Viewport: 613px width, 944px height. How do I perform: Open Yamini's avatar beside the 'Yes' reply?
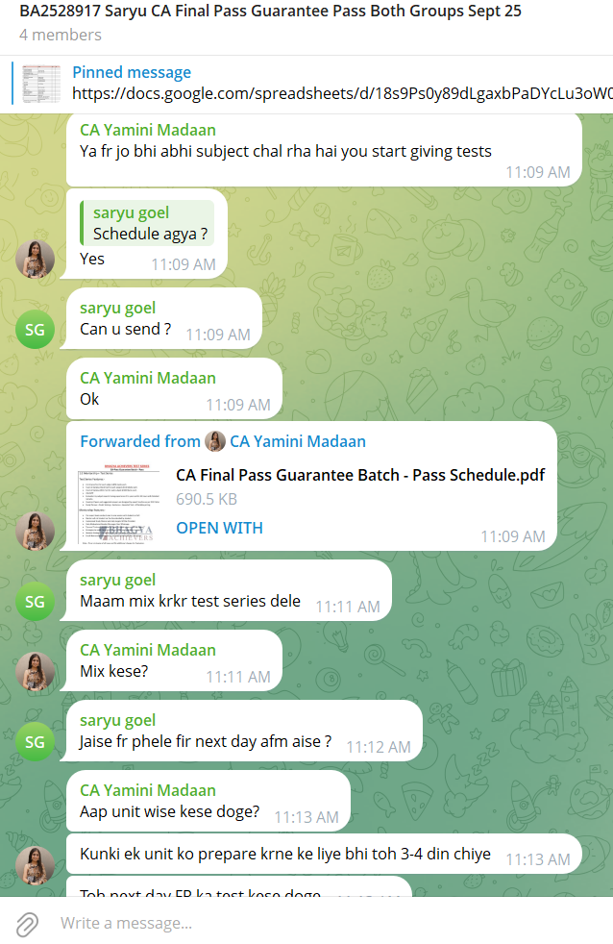35,260
